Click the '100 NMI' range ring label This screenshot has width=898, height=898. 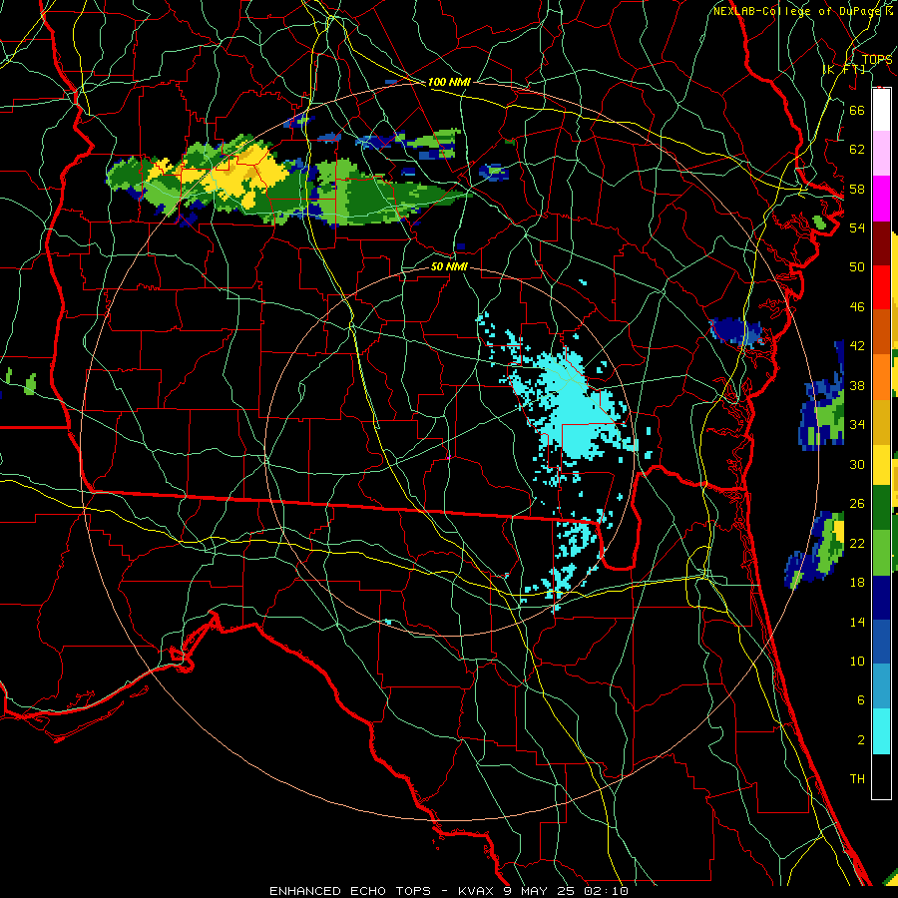(449, 82)
